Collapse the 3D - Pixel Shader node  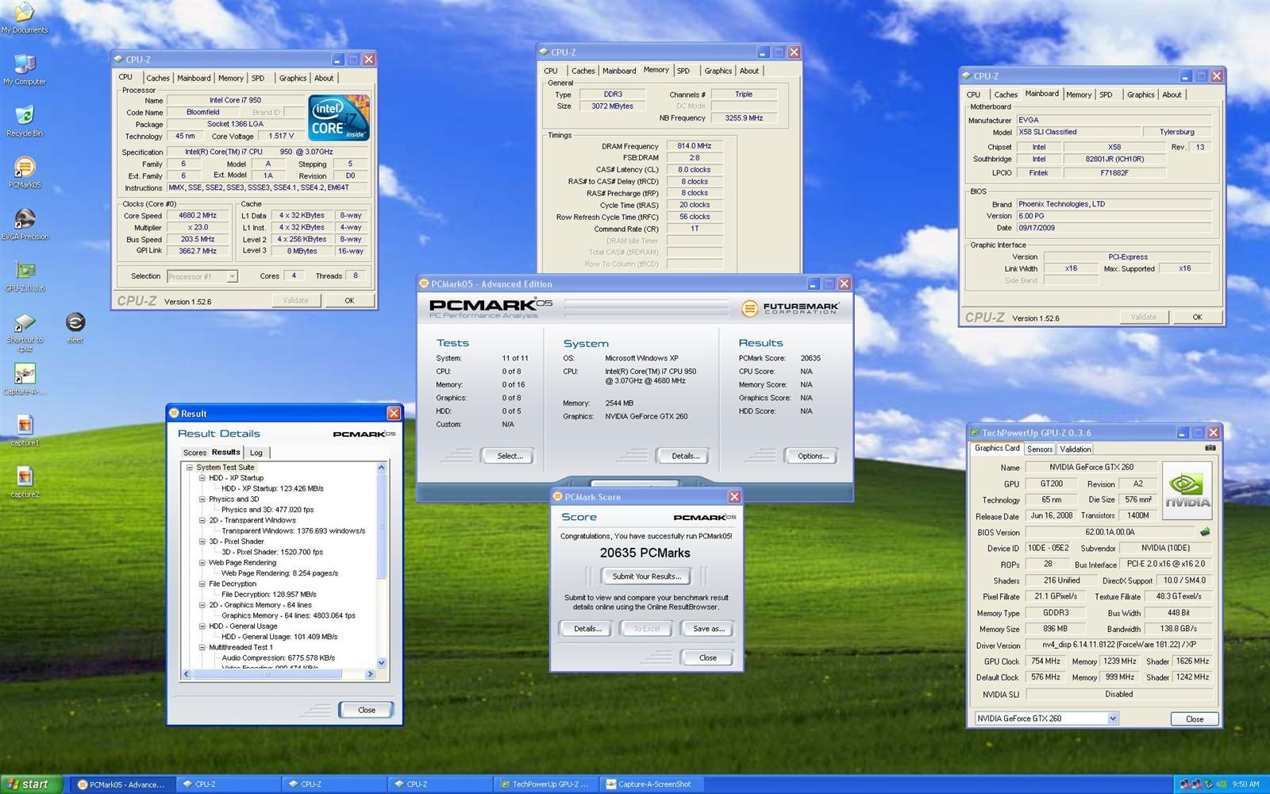[x=202, y=542]
